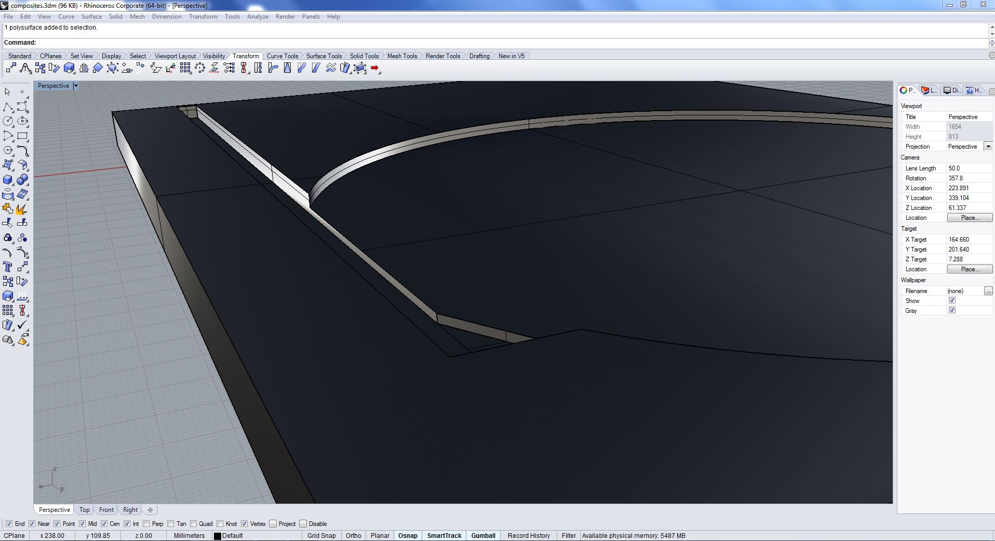Select the Boolean Union spheres tool
This screenshot has width=995, height=541.
22,180
